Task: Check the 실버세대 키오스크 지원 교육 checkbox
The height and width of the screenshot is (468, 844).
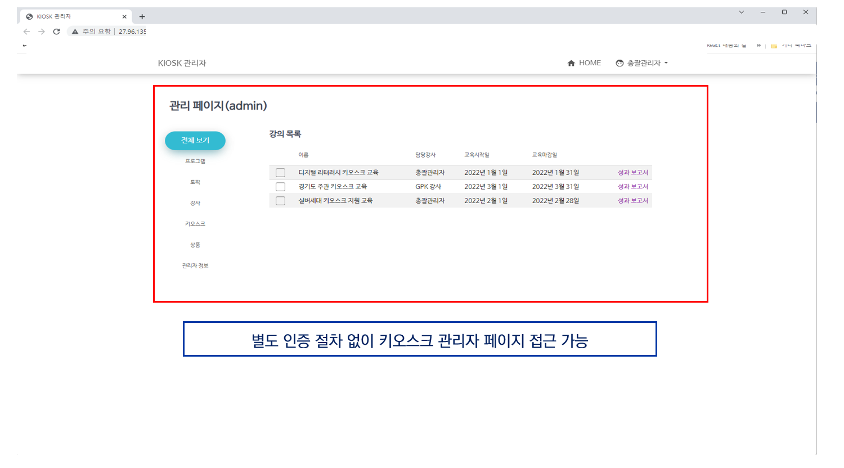Action: click(x=280, y=201)
